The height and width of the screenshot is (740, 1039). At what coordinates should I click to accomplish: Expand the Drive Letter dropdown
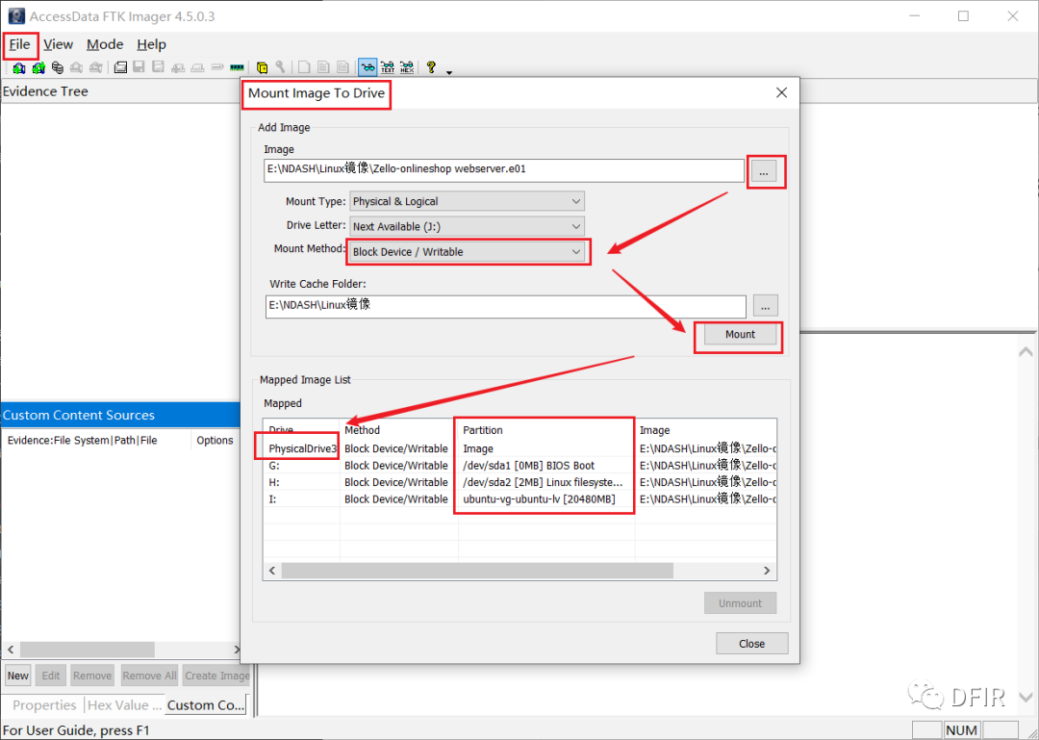click(468, 226)
